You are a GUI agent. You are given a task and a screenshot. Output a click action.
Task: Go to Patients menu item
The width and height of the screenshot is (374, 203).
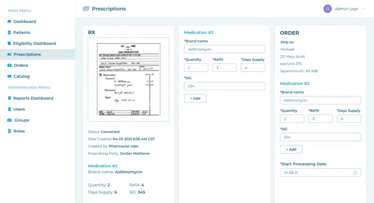coord(22,32)
